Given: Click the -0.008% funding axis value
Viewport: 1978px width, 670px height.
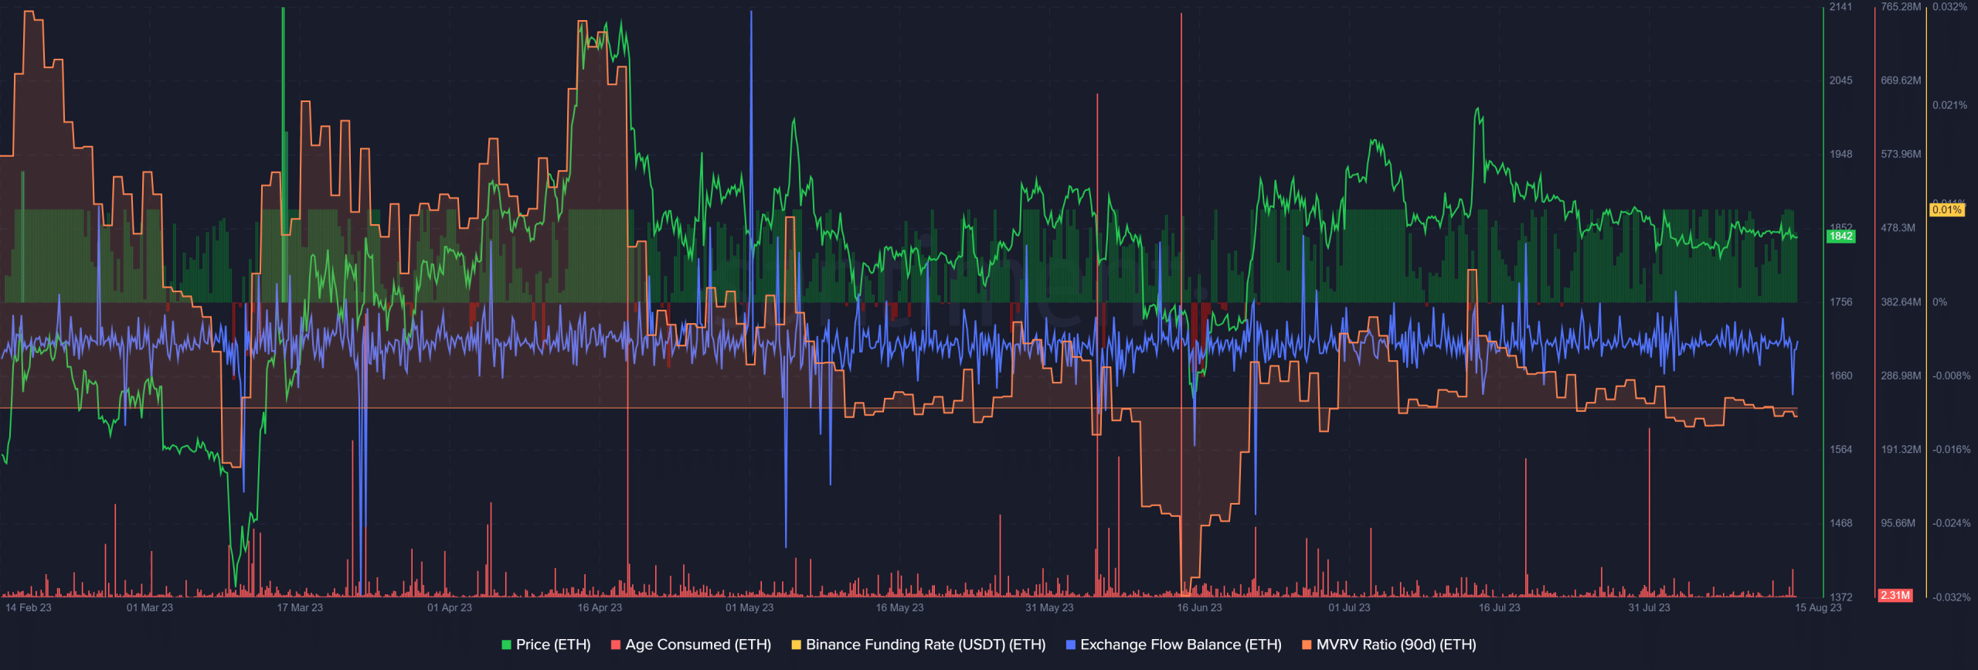Looking at the screenshot, I should tap(1951, 376).
